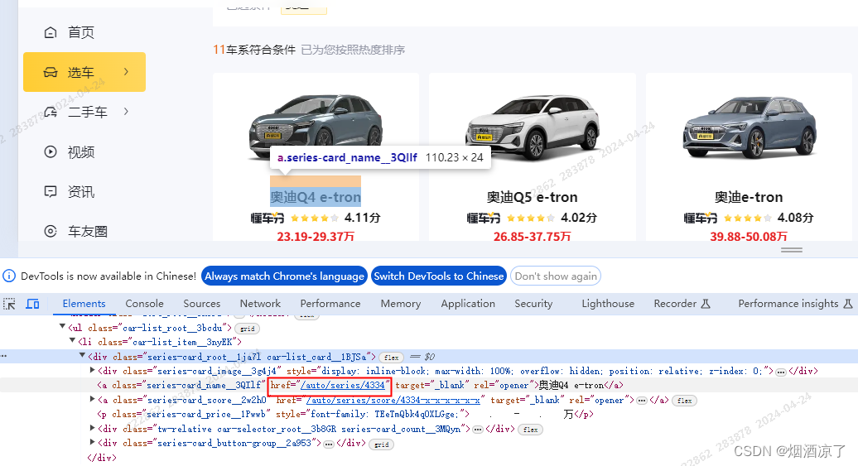This screenshot has width=858, height=466.
Task: Activate the inspect element picker icon
Action: pyautogui.click(x=9, y=304)
